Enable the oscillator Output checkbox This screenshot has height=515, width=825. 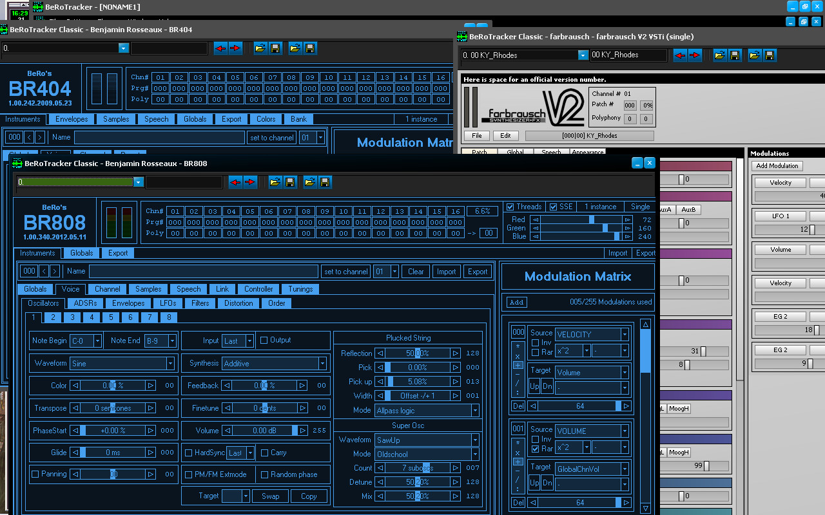264,340
